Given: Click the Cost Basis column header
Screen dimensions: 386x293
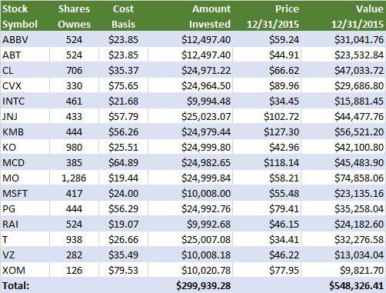Looking at the screenshot, I should point(123,16).
